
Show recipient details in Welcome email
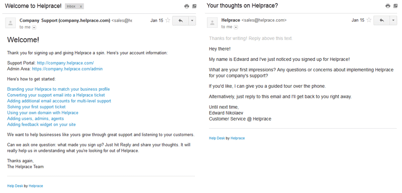(x=34, y=27)
